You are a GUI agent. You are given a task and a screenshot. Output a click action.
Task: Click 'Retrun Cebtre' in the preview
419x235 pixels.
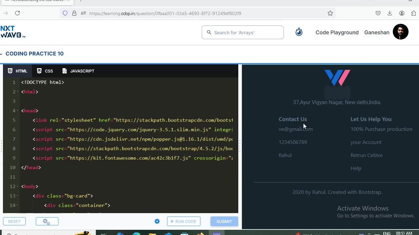pyautogui.click(x=367, y=155)
